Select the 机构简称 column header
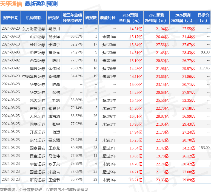Screen dimensions: 211x192 [34, 18]
